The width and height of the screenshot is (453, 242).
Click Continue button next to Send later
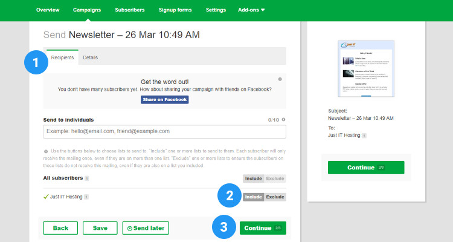tap(263, 228)
